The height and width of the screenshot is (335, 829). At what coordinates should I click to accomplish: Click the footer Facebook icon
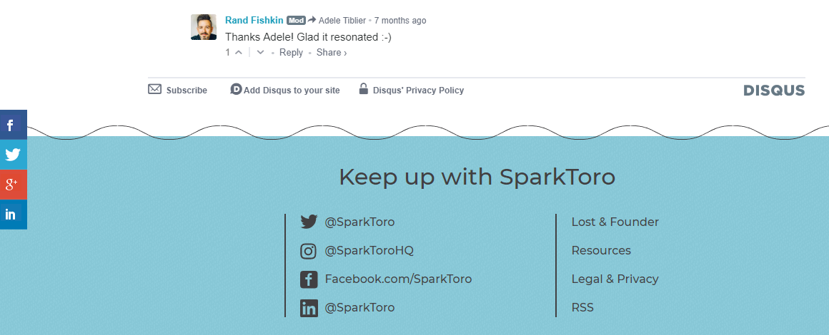(309, 279)
